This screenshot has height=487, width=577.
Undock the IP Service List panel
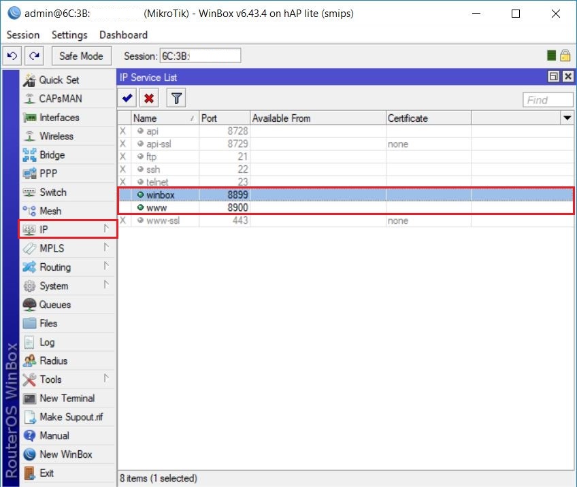click(553, 76)
